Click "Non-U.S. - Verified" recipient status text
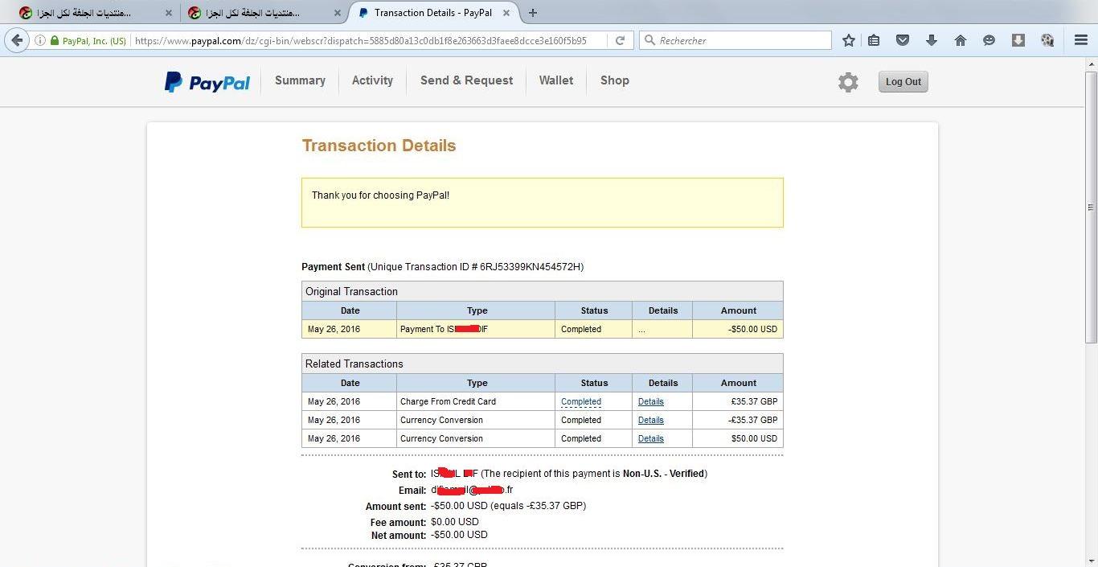The height and width of the screenshot is (567, 1098). (x=663, y=474)
